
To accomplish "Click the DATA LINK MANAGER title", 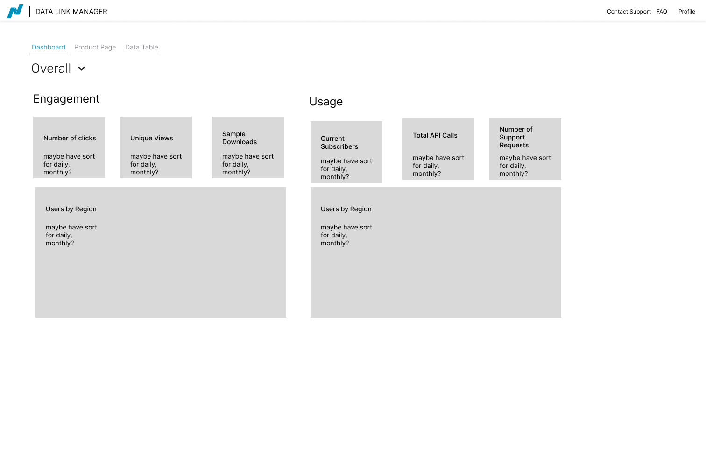I will pyautogui.click(x=71, y=12).
